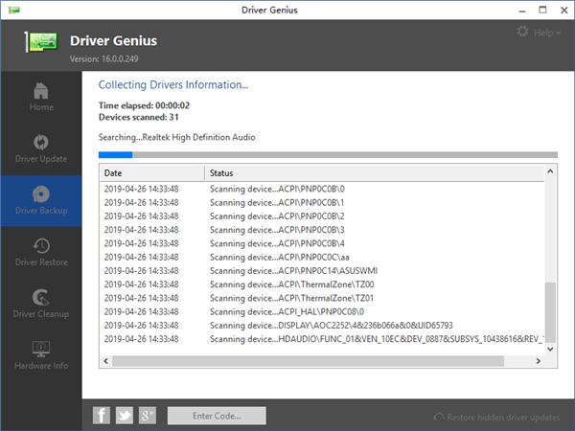This screenshot has height=431, width=575.
Task: Click the Twitter bird icon
Action: 125,415
